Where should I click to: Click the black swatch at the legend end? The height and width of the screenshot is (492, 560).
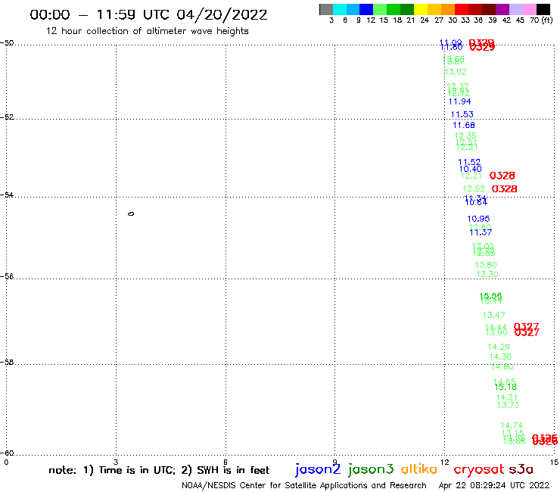543,9
